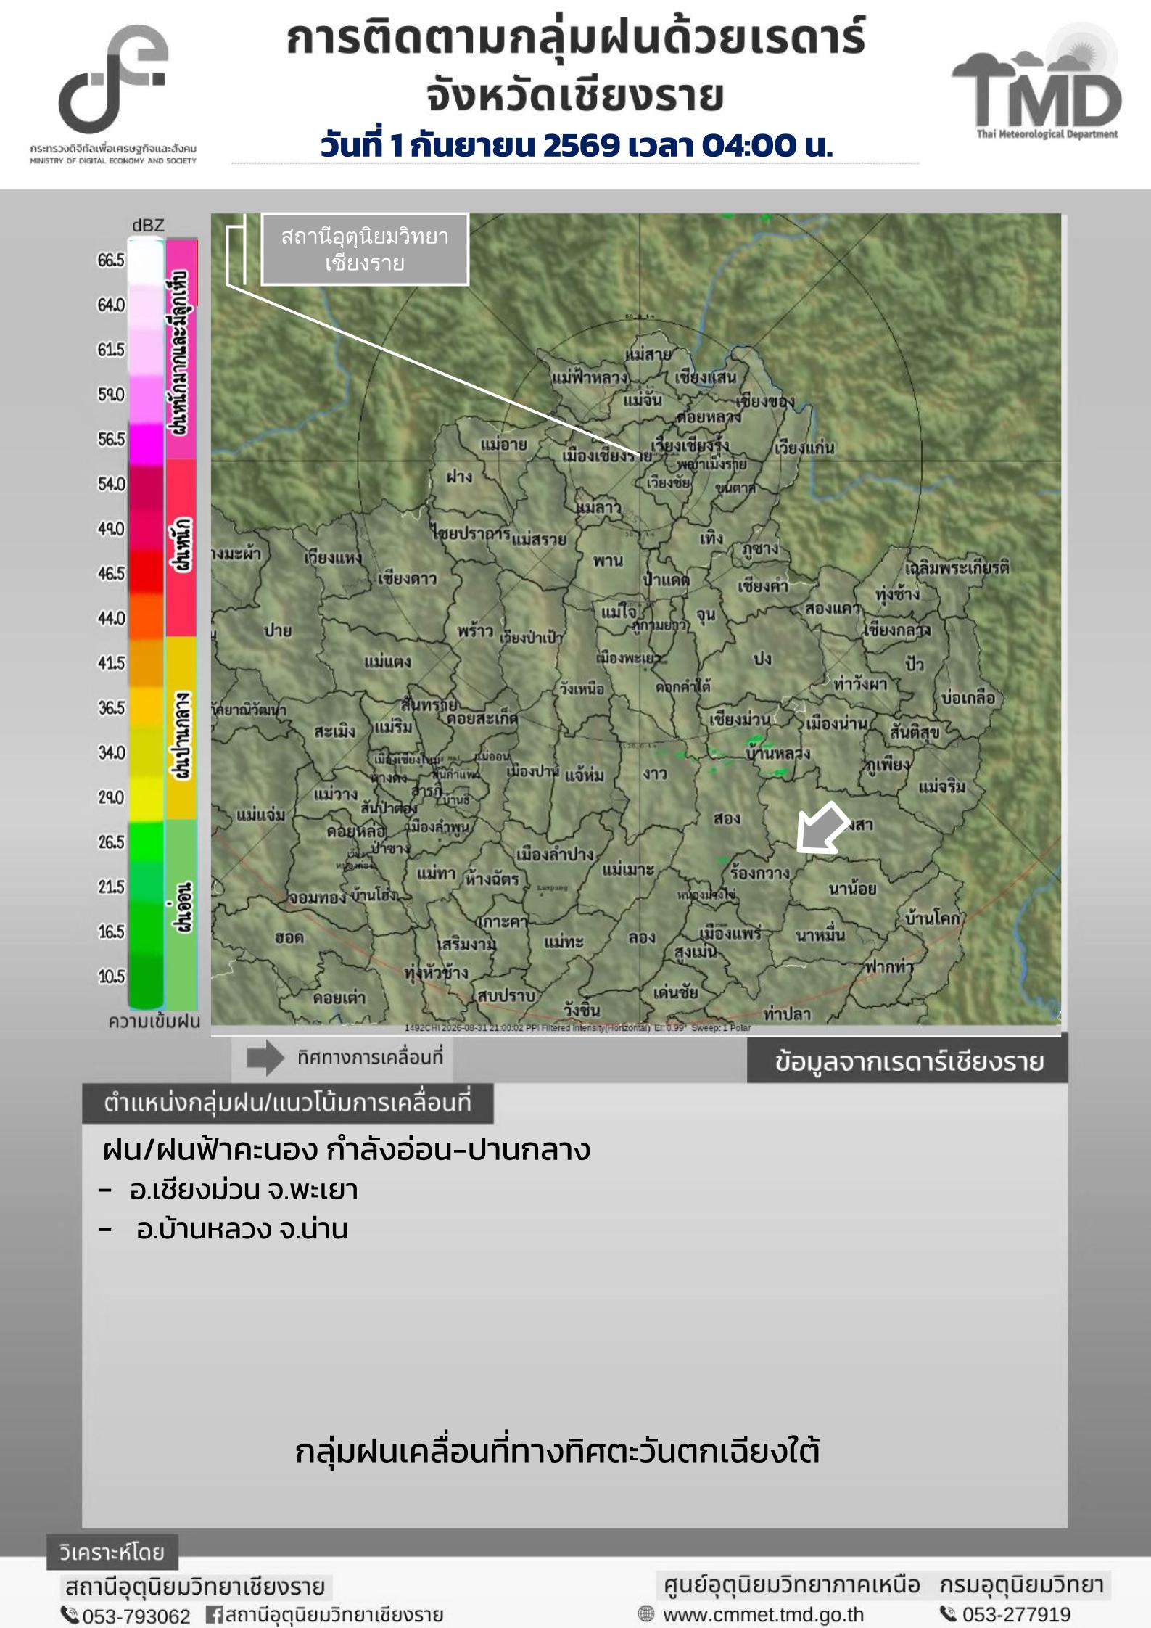Click the subtitle จังหวัดเชียงราย
The height and width of the screenshot is (1628, 1151).
coord(576,96)
